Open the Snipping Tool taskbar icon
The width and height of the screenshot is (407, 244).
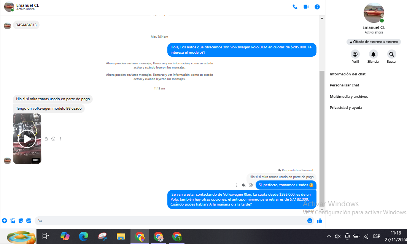(x=102, y=236)
